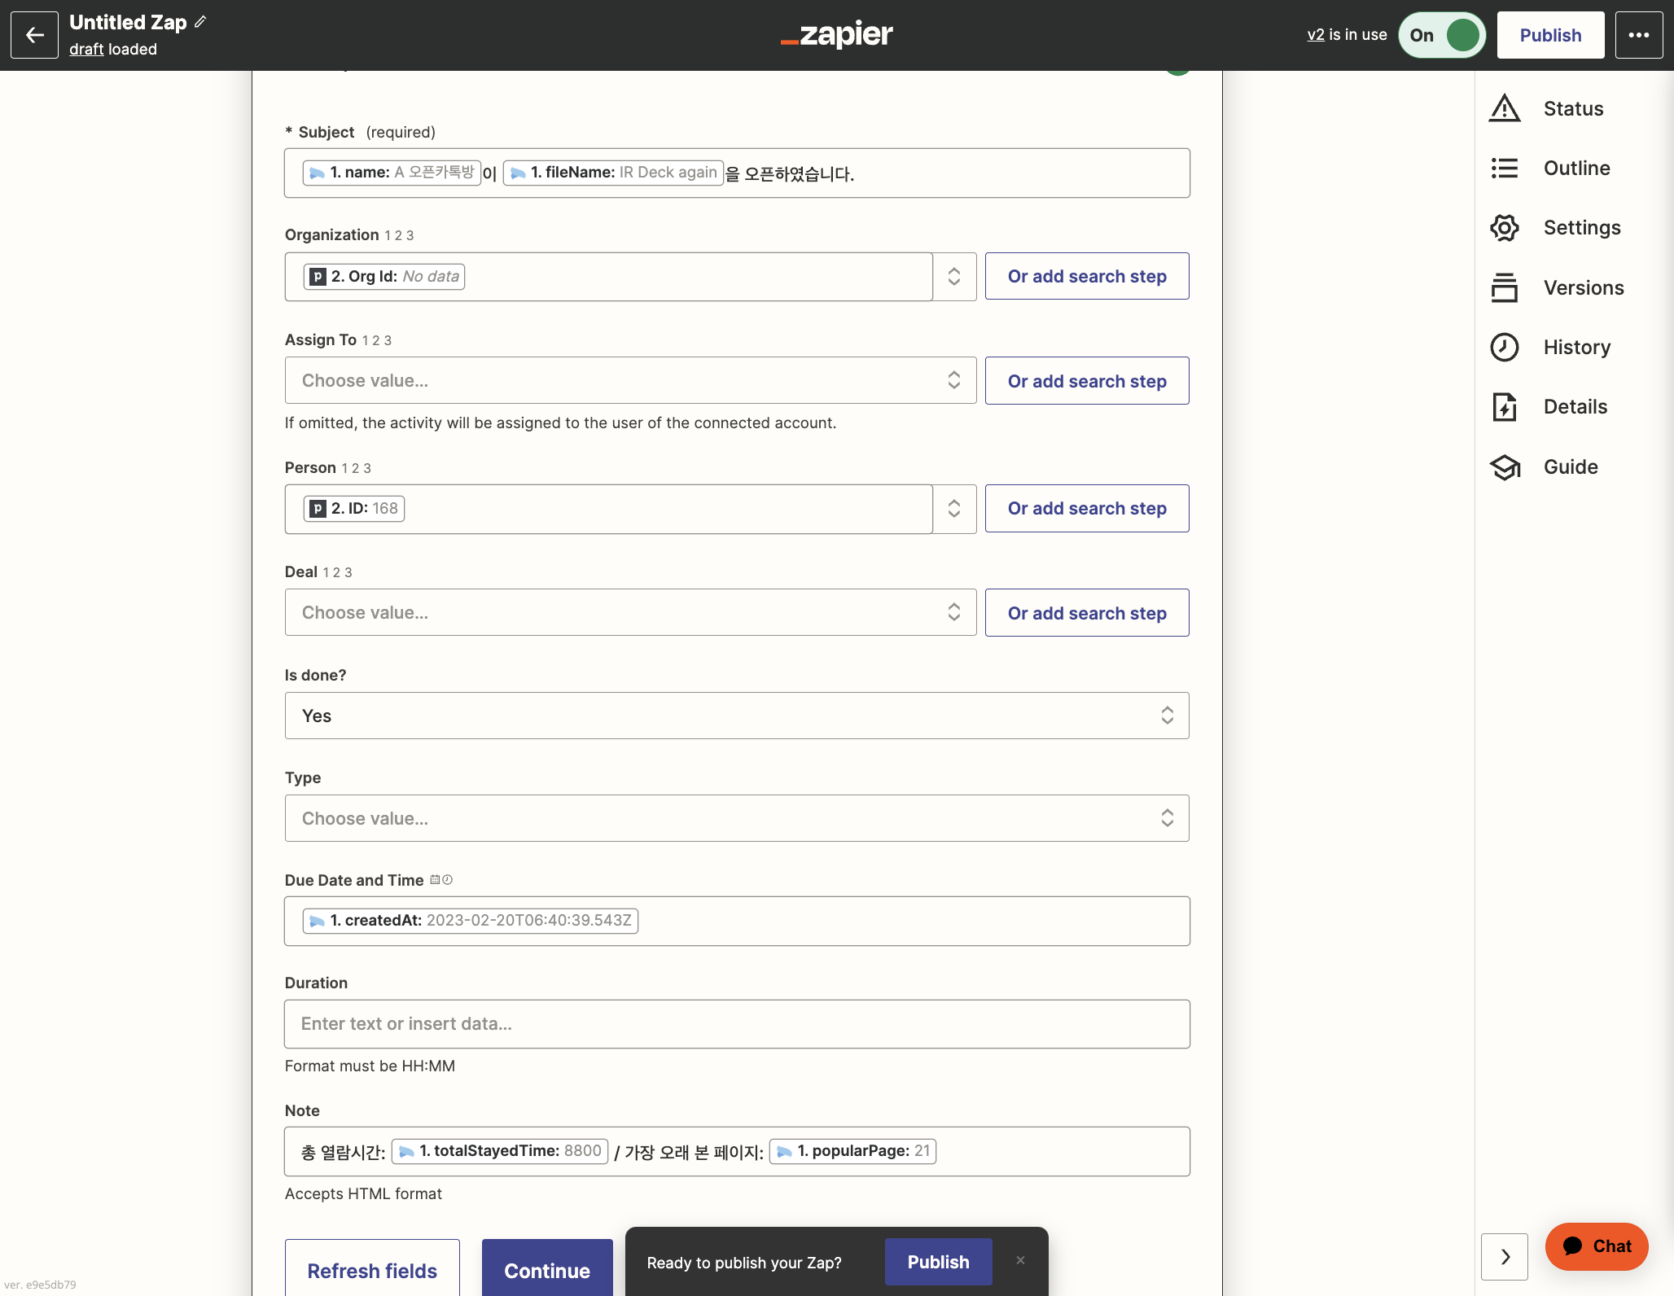Image resolution: width=1674 pixels, height=1296 pixels.
Task: Open the Type dropdown
Action: [737, 818]
